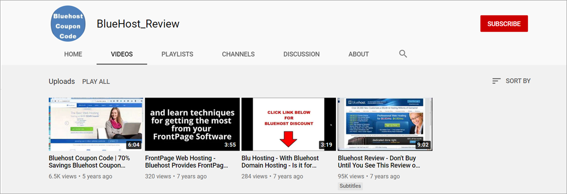Open the Sort By dropdown
This screenshot has width=567, height=194.
click(511, 81)
